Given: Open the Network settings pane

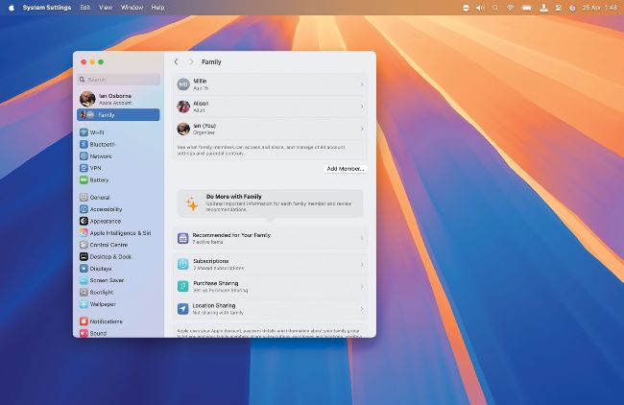Looking at the screenshot, I should tap(100, 155).
